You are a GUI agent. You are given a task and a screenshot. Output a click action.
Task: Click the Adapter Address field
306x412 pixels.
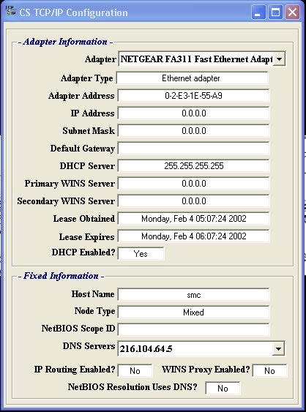coord(193,96)
